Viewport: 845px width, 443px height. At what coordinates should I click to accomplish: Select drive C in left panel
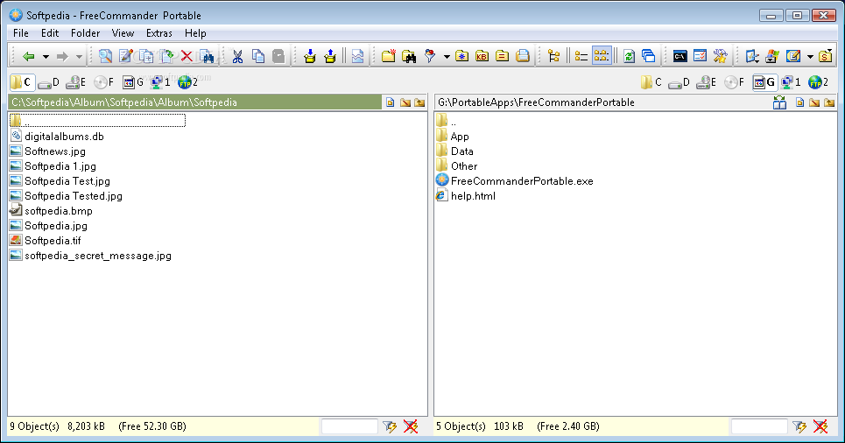point(22,82)
